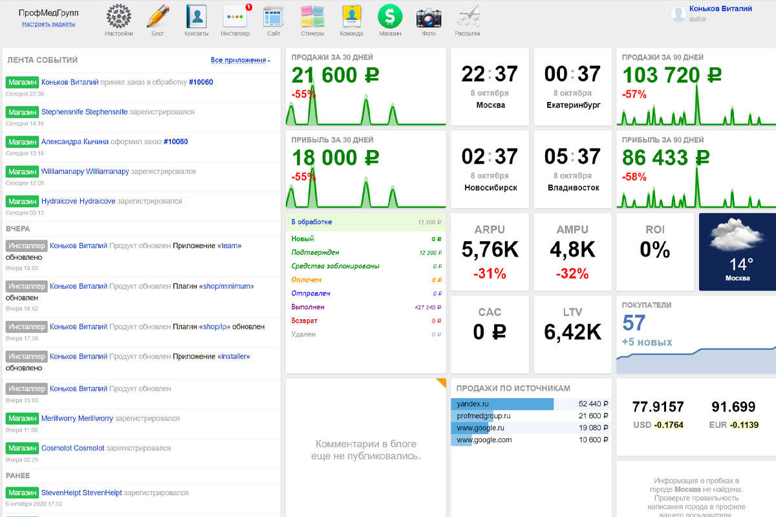Screen dimensions: 776x517
Task: Click the Moscow weather widget
Action: [737, 252]
